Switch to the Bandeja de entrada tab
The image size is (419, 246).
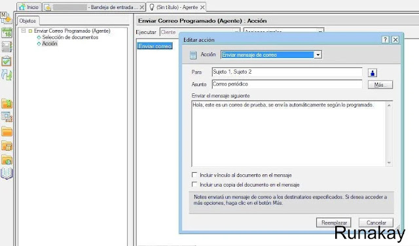(94, 7)
